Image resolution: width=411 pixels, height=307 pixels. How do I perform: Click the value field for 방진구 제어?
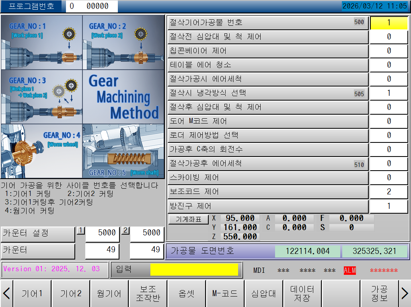tap(389, 206)
